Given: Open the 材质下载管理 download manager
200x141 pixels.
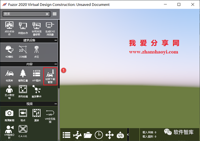Looking at the screenshot, I should (x=50, y=76).
